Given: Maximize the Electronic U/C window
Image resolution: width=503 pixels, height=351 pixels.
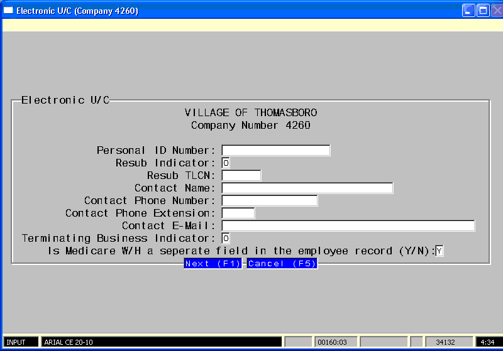Looking at the screenshot, I should [483, 11].
